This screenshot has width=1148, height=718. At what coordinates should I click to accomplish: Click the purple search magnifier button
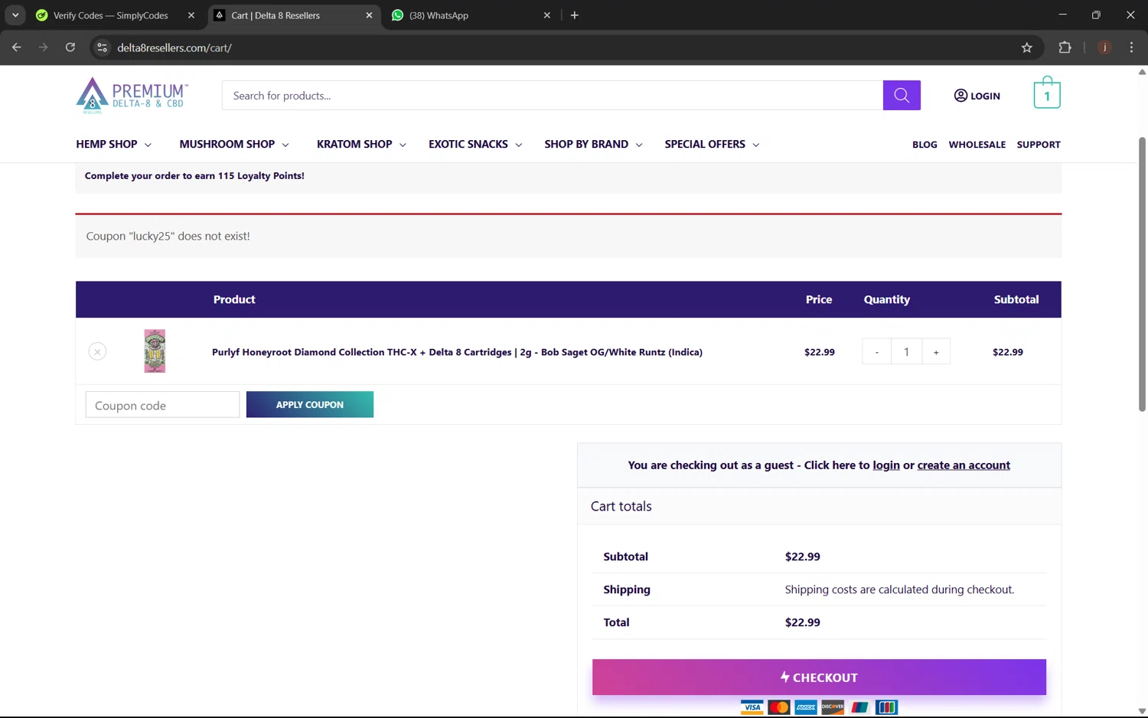(x=902, y=96)
